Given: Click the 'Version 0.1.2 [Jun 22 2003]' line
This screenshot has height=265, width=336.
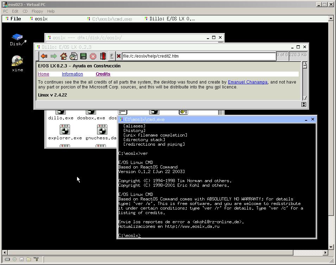Looking at the screenshot, I should pyautogui.click(x=152, y=172).
